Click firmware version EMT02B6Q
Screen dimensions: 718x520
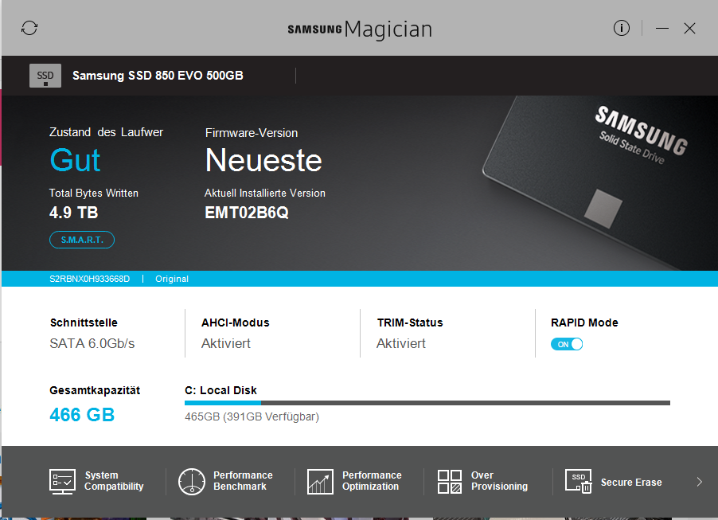click(x=246, y=213)
